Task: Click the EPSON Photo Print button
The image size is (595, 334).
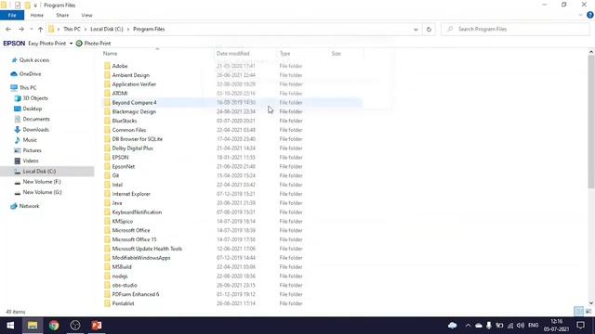Action: coord(93,44)
